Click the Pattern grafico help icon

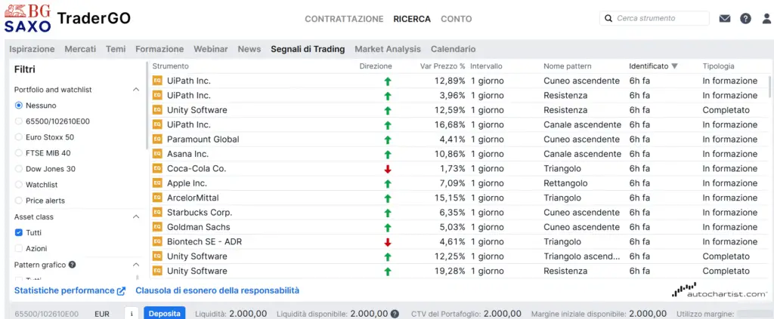72,265
